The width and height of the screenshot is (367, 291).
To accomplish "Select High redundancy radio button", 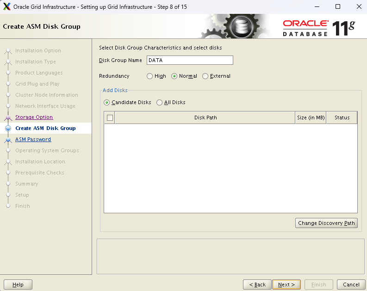I will click(149, 76).
